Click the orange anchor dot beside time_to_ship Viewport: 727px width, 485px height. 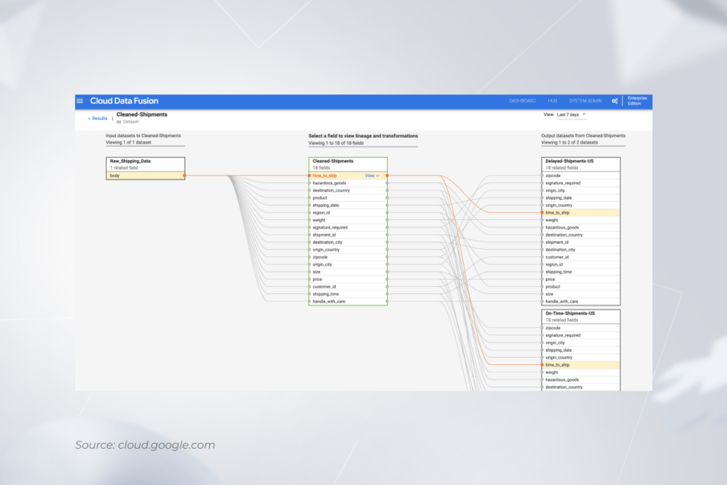pyautogui.click(x=309, y=175)
